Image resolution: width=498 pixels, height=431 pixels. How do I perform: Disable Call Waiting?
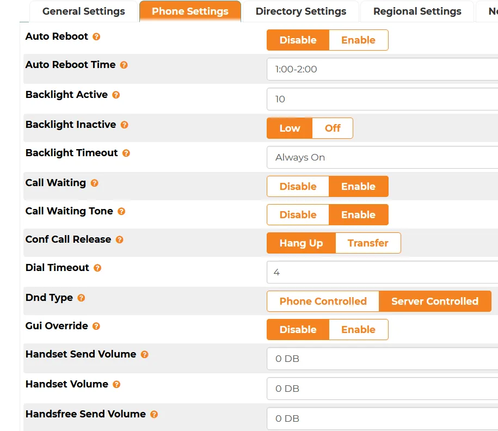298,187
